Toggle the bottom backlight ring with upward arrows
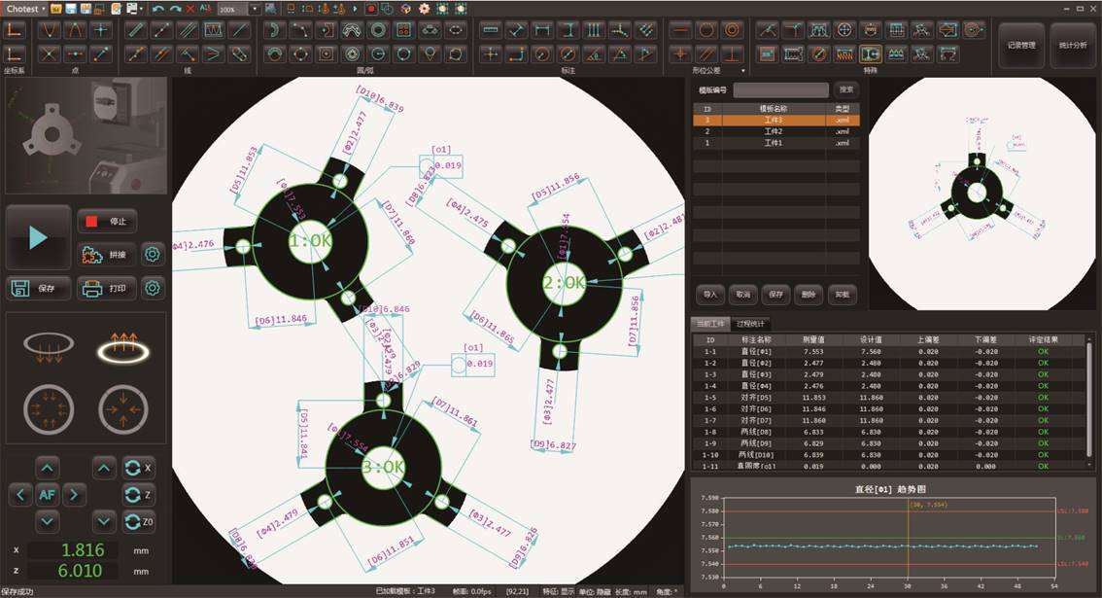This screenshot has height=598, width=1102. click(123, 347)
